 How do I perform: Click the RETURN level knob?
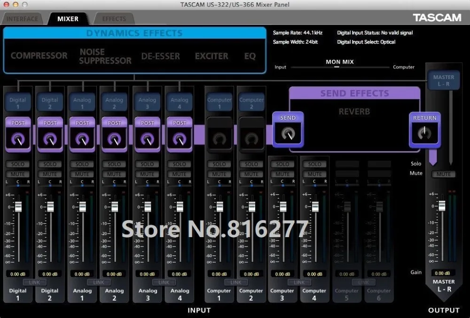425,134
